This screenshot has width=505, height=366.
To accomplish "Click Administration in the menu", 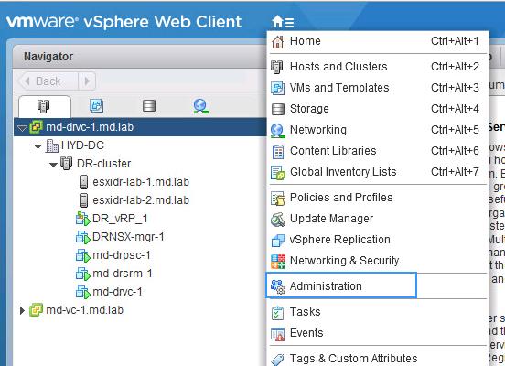I will (341, 285).
